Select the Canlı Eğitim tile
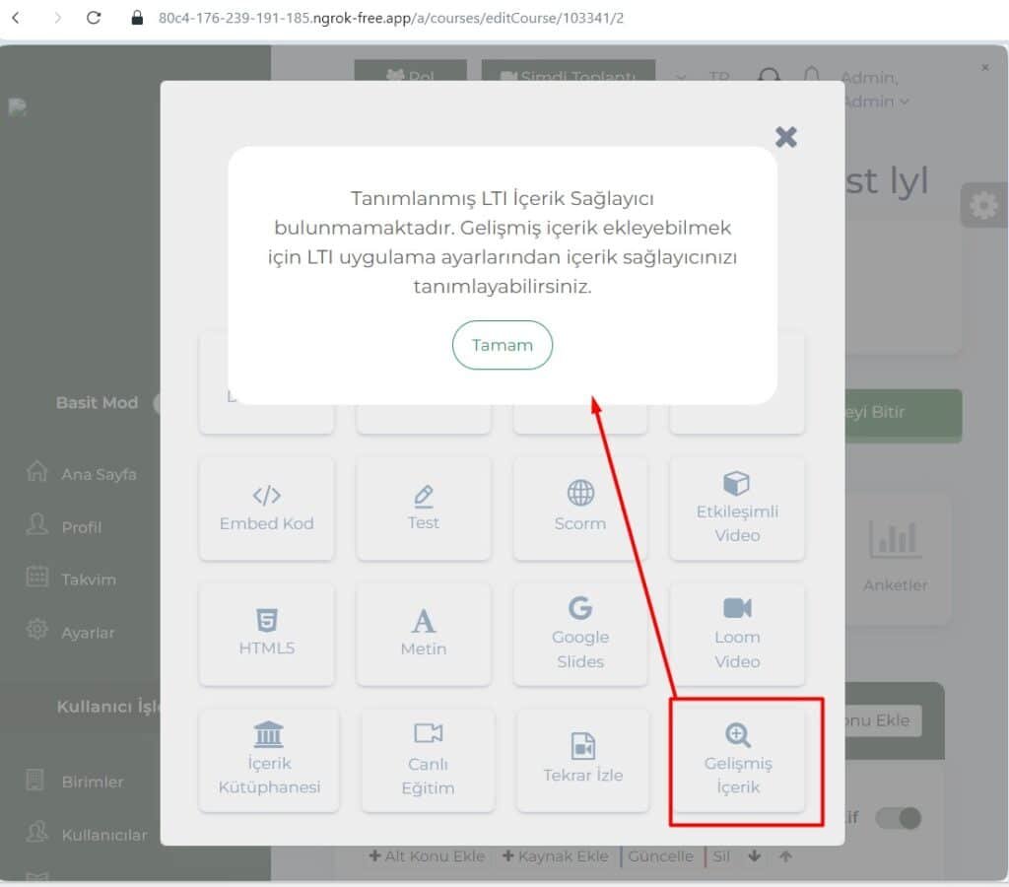Viewport: 1009px width, 887px height. (426, 760)
